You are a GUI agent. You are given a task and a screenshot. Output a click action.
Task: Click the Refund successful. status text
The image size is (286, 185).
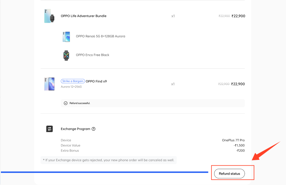80,103
